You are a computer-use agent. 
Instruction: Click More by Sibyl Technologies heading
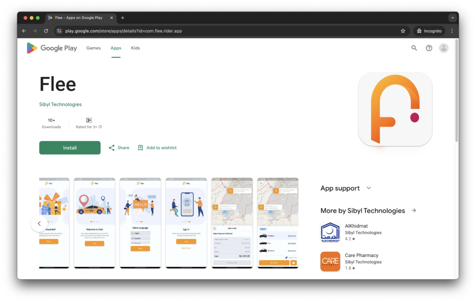(363, 211)
